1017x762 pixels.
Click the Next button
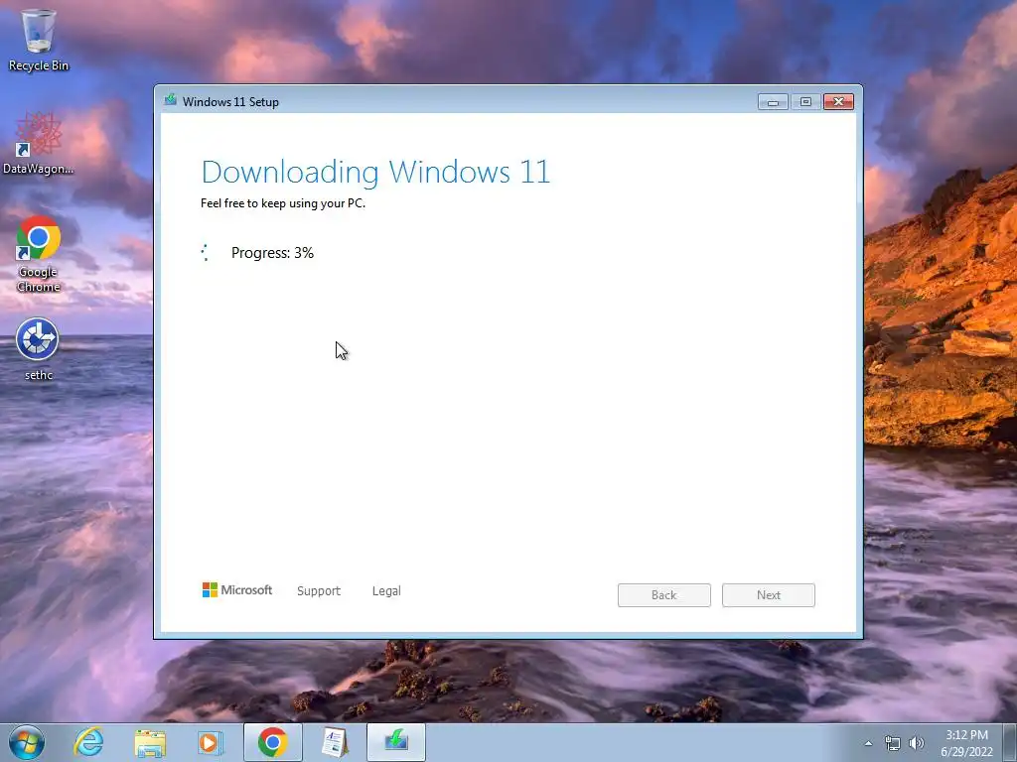pyautogui.click(x=769, y=595)
